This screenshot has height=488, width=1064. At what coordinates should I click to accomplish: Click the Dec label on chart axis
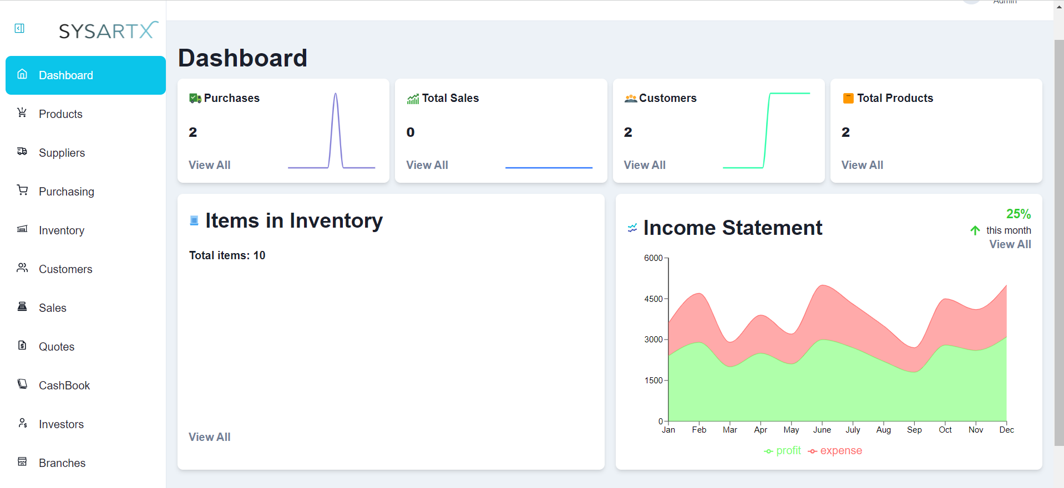tap(1006, 430)
